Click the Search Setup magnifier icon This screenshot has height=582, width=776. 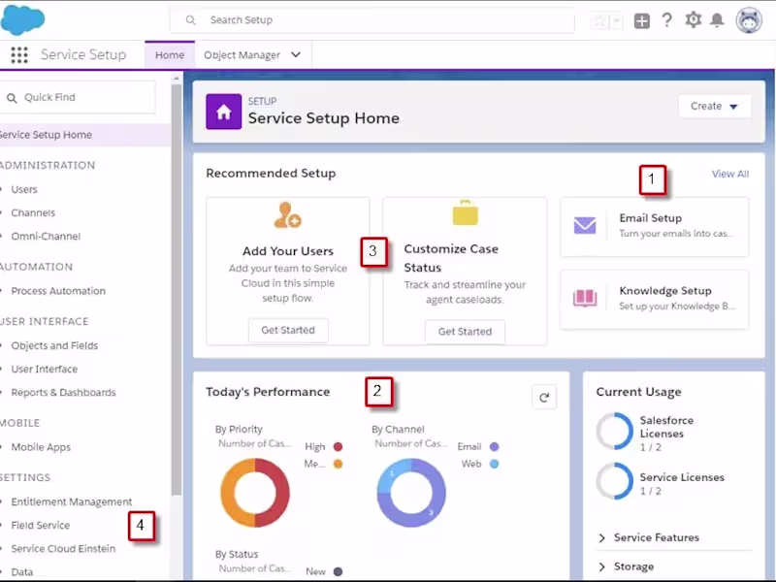[190, 20]
